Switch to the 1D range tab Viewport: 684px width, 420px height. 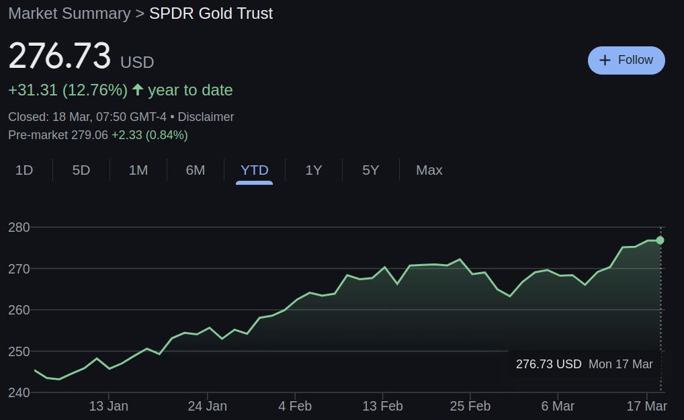24,170
